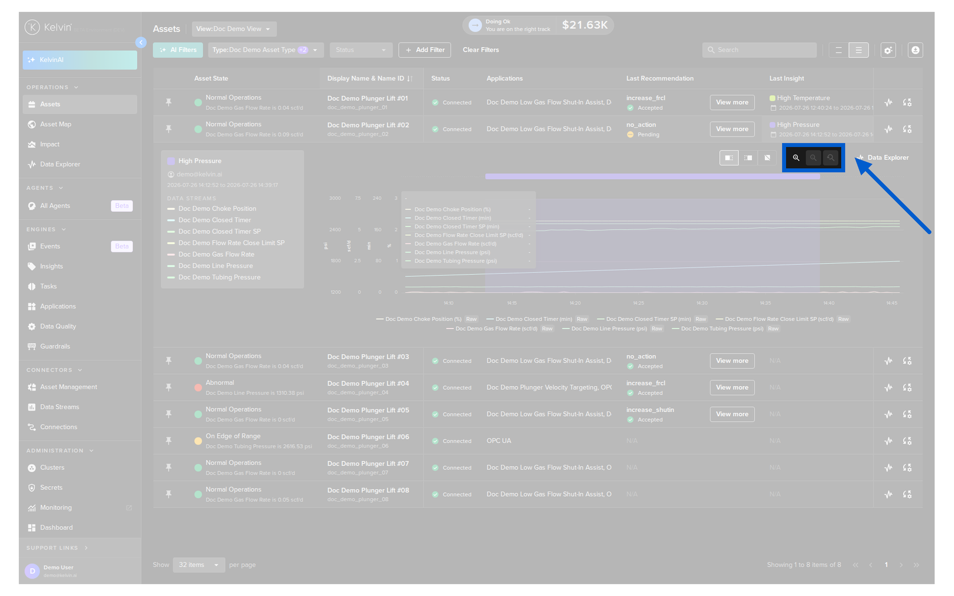Click control-change icon for Plunger Lift #06
This screenshot has height=596, width=954.
click(907, 441)
